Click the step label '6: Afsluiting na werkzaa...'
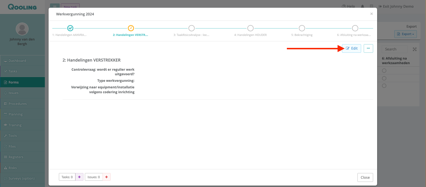Screen dimensions: 426x187 [x=354, y=35]
